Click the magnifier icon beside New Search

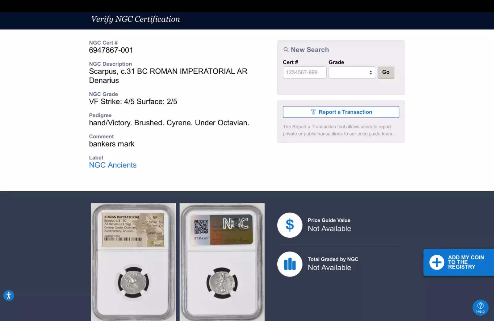pos(286,50)
